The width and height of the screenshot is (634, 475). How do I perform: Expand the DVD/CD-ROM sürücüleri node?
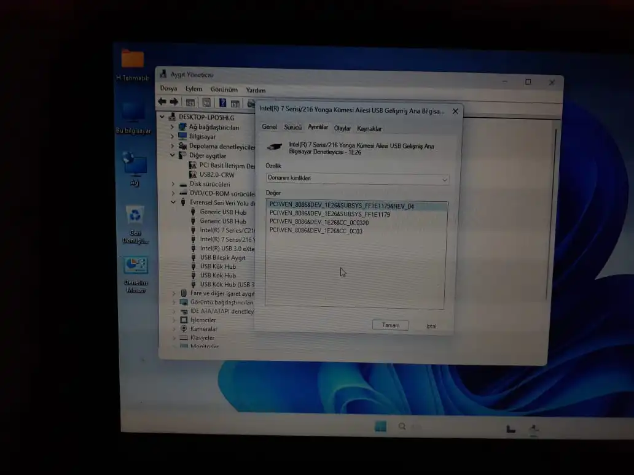point(173,193)
